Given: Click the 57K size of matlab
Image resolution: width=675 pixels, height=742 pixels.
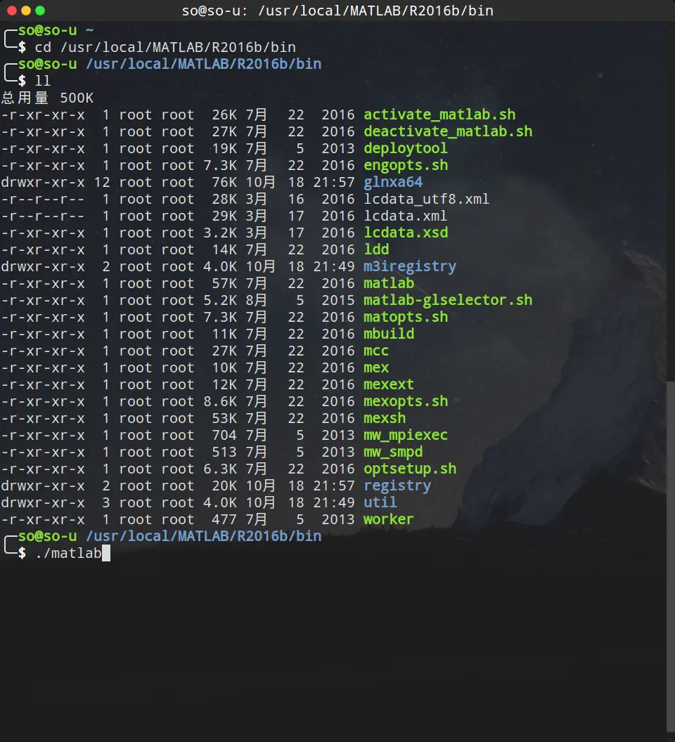Looking at the screenshot, I should [224, 283].
